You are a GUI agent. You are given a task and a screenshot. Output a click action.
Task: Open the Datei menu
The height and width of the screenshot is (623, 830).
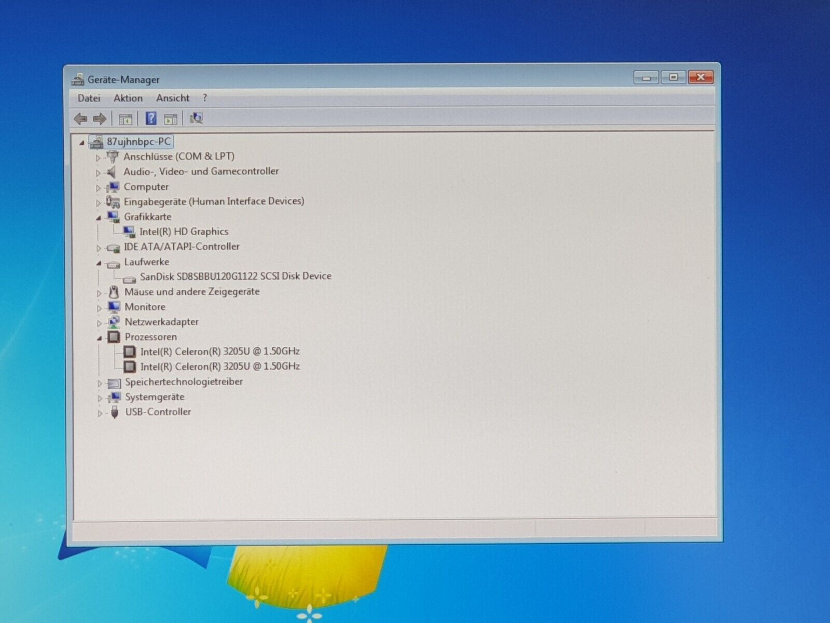point(89,98)
